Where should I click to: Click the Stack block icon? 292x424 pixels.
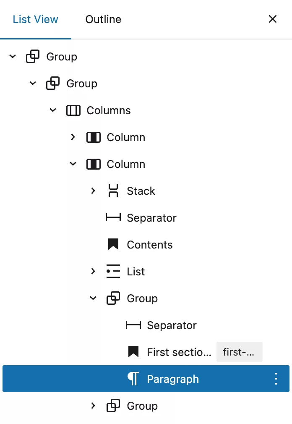point(113,191)
